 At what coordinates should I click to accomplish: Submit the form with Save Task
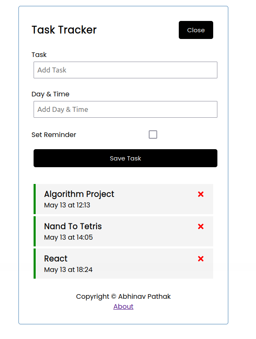point(125,158)
